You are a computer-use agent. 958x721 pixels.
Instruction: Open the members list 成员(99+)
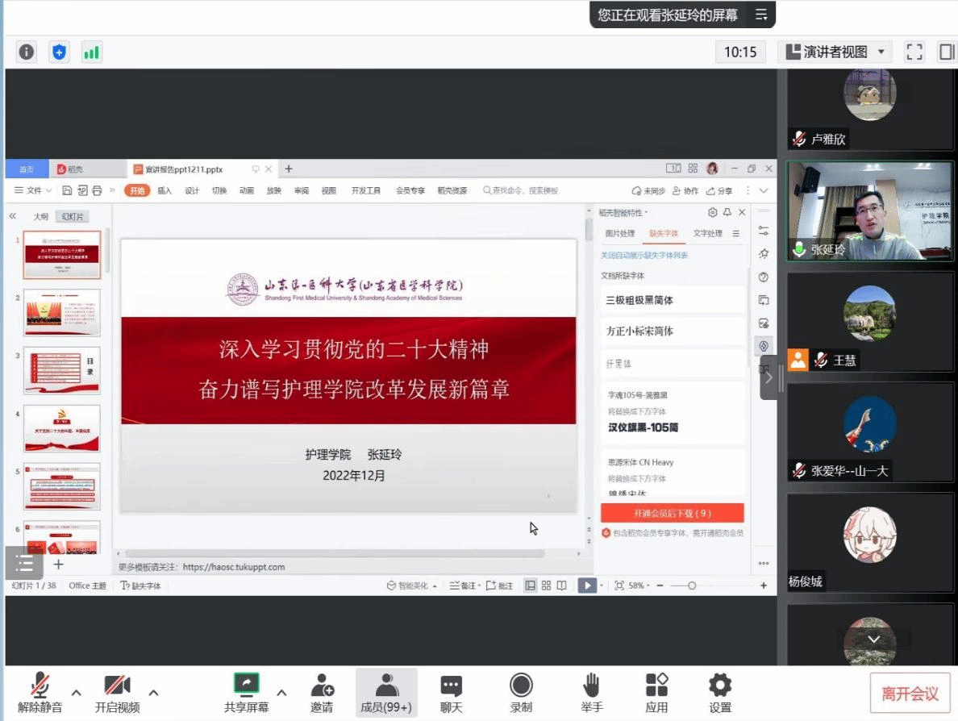click(x=386, y=693)
